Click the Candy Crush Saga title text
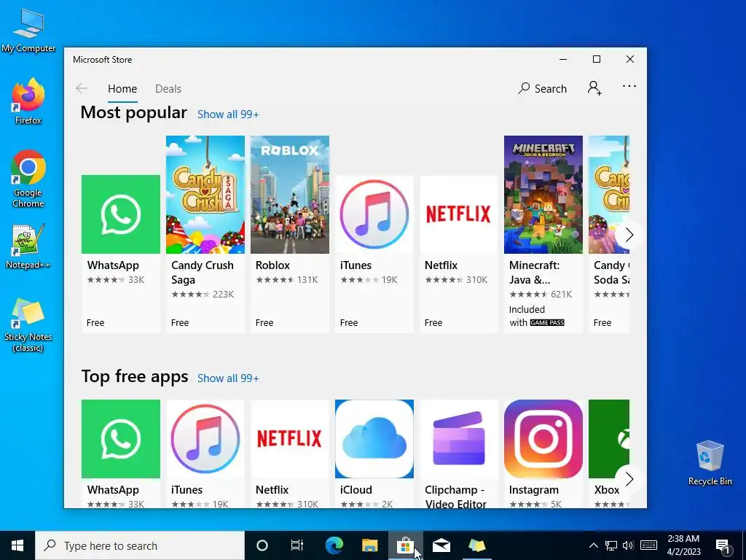Viewport: 746px width, 560px height. point(203,273)
